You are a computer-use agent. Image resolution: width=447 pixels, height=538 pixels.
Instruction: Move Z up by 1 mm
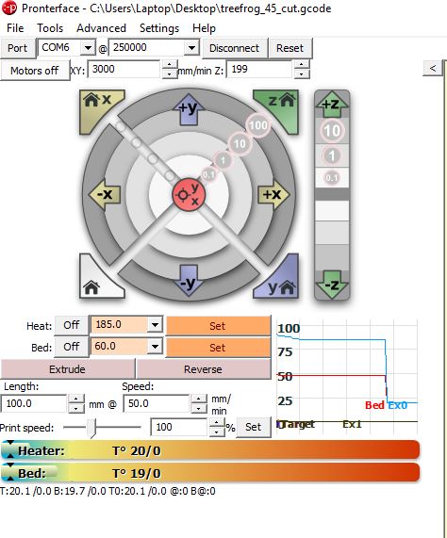click(332, 155)
